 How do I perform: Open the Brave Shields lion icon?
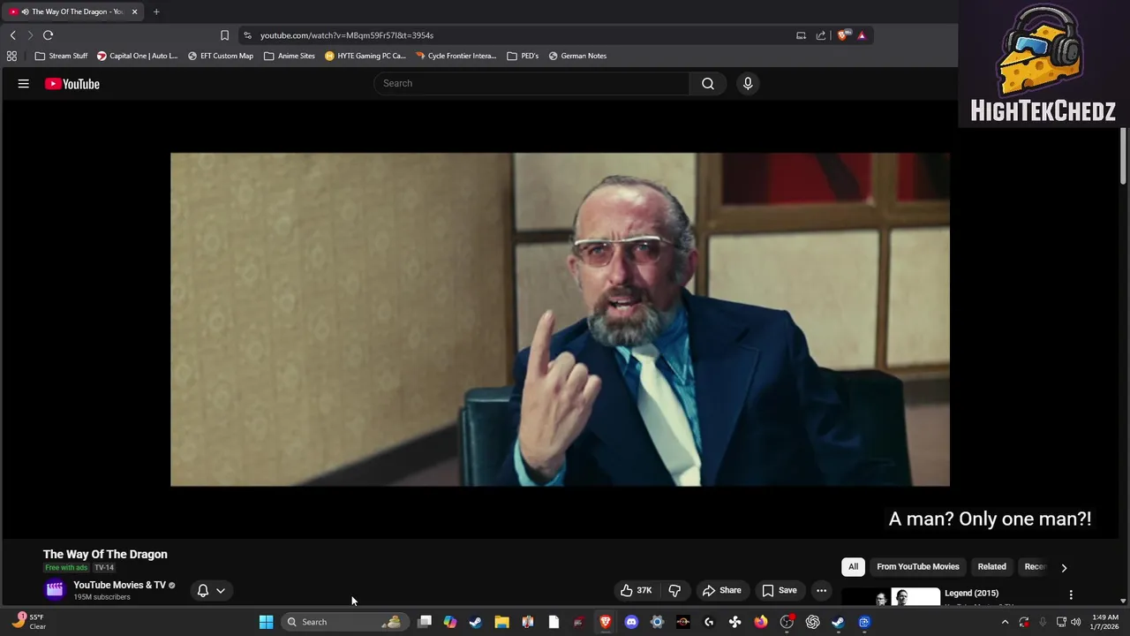coord(843,35)
